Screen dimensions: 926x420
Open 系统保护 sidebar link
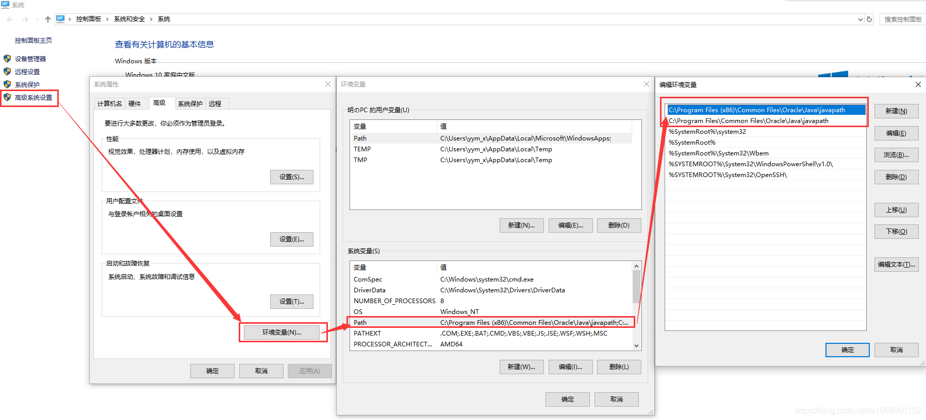coord(27,84)
